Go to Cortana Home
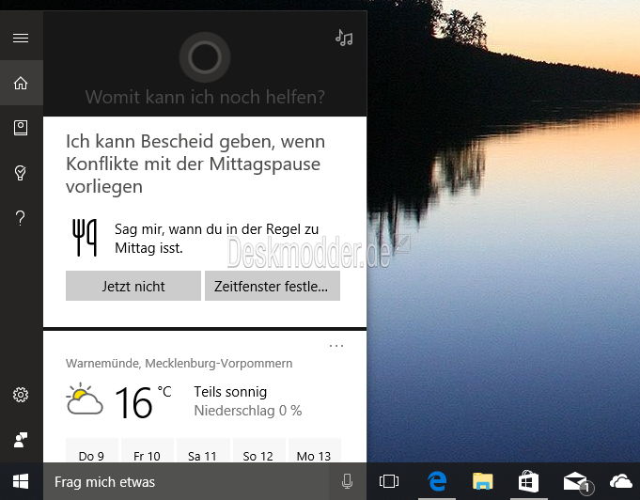640x500 pixels. pos(21,83)
